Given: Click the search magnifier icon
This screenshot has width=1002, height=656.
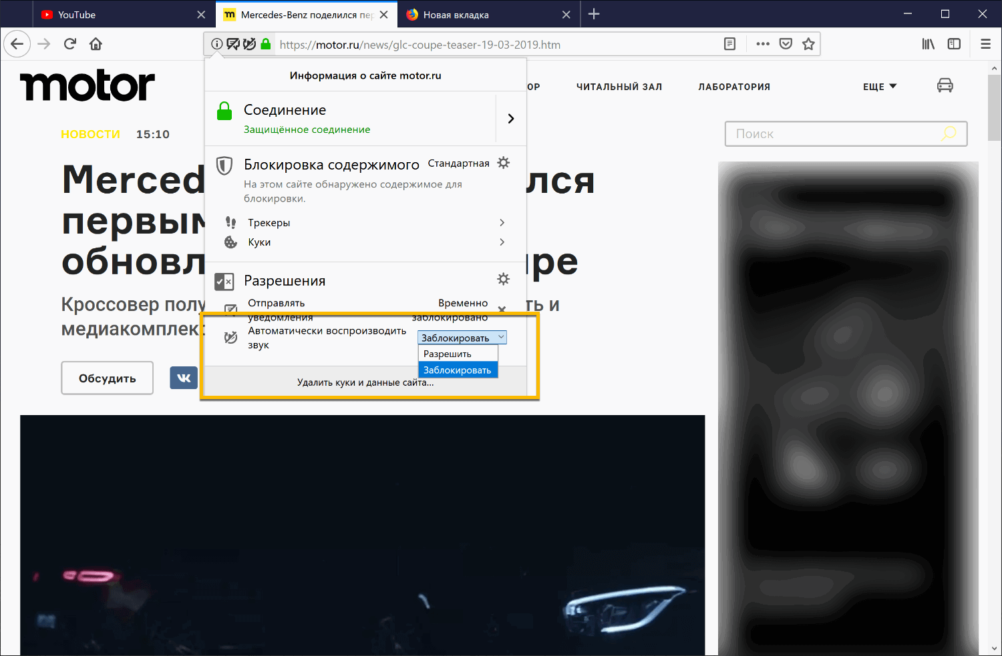Looking at the screenshot, I should (948, 133).
